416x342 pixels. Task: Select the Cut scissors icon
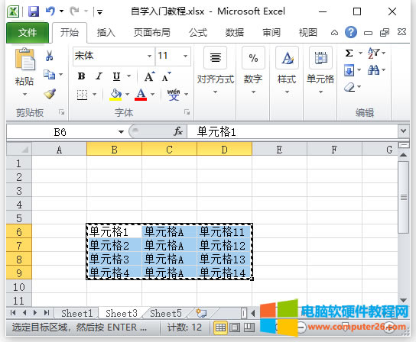50,56
